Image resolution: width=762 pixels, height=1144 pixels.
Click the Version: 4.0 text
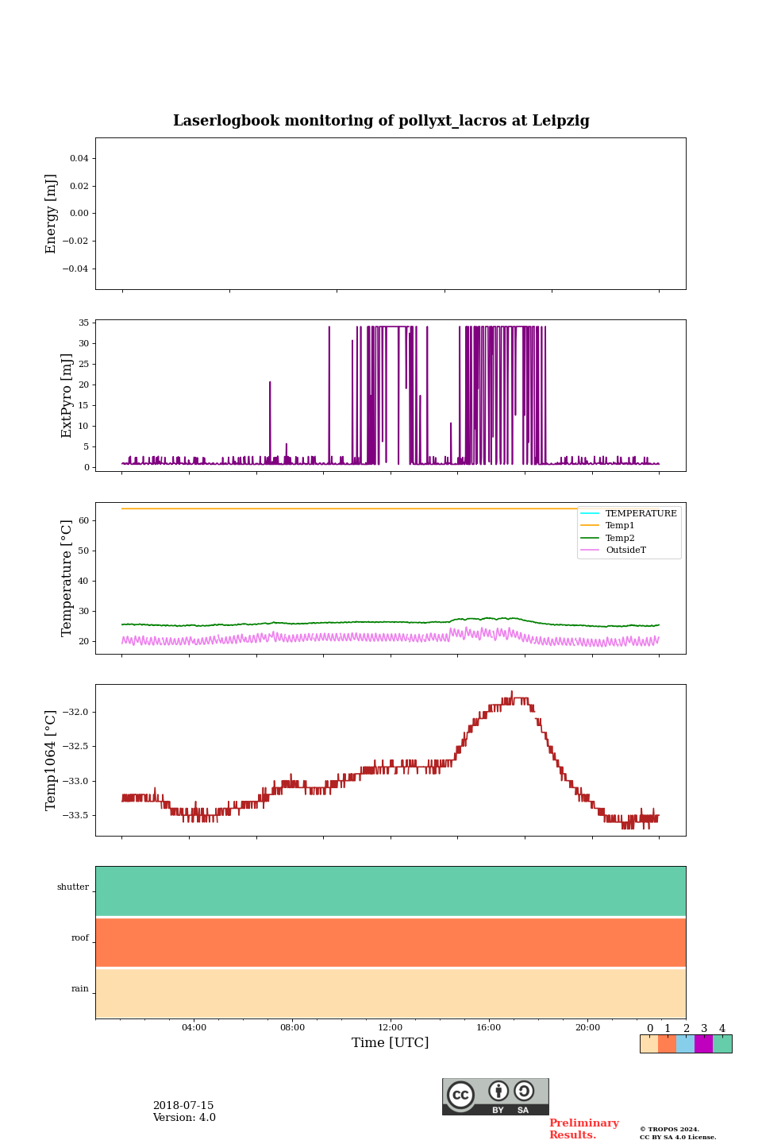184,1118
